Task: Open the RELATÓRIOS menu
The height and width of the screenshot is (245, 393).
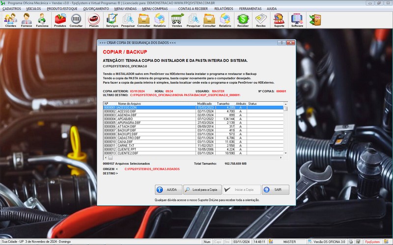Action: tap(224, 9)
